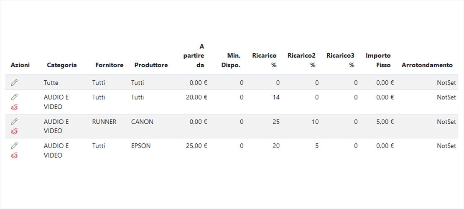Click the Ricarico2 % column header

pyautogui.click(x=301, y=60)
